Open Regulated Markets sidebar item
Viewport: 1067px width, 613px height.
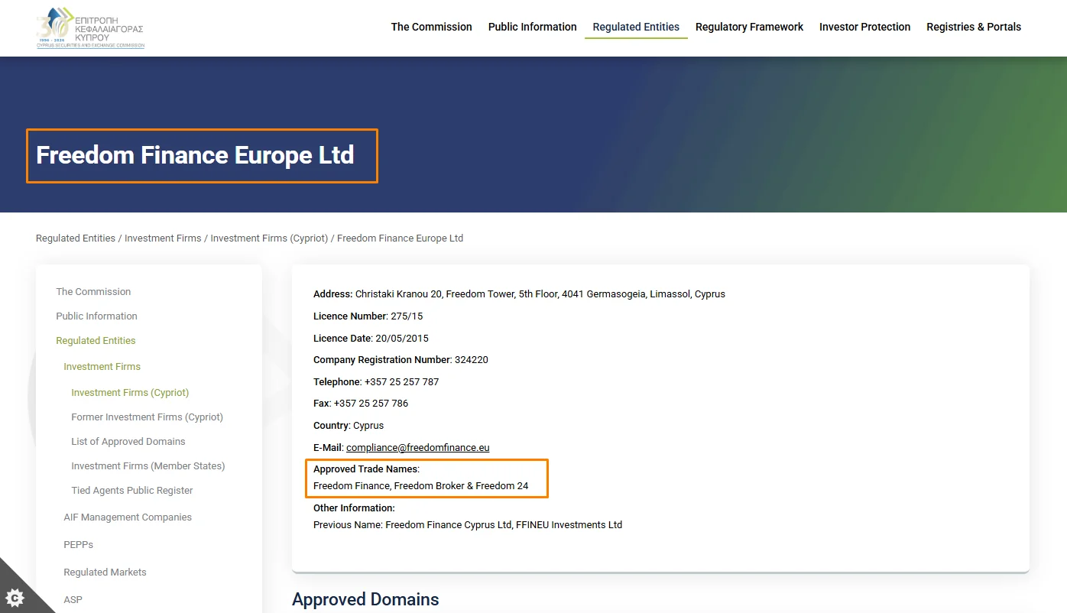(x=105, y=572)
